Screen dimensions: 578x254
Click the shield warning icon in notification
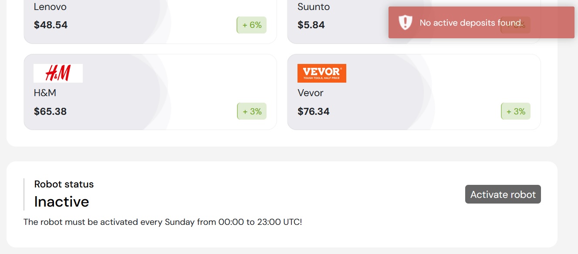[x=406, y=23]
